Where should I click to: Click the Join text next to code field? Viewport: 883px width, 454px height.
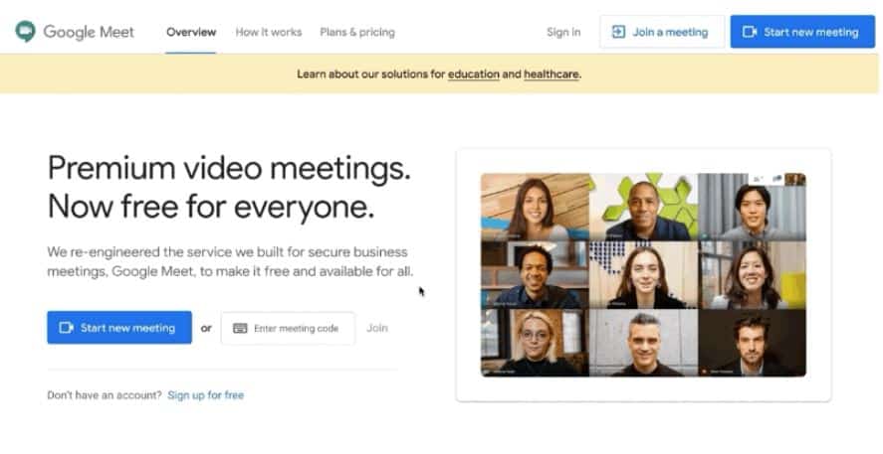click(x=376, y=328)
